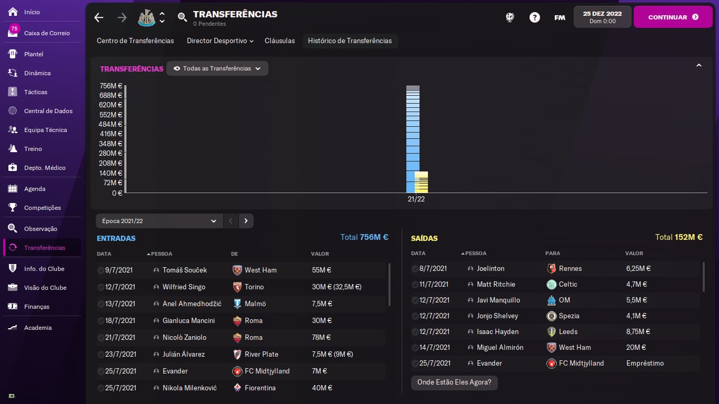
Task: Open player Miguel Almirón
Action: coord(500,347)
